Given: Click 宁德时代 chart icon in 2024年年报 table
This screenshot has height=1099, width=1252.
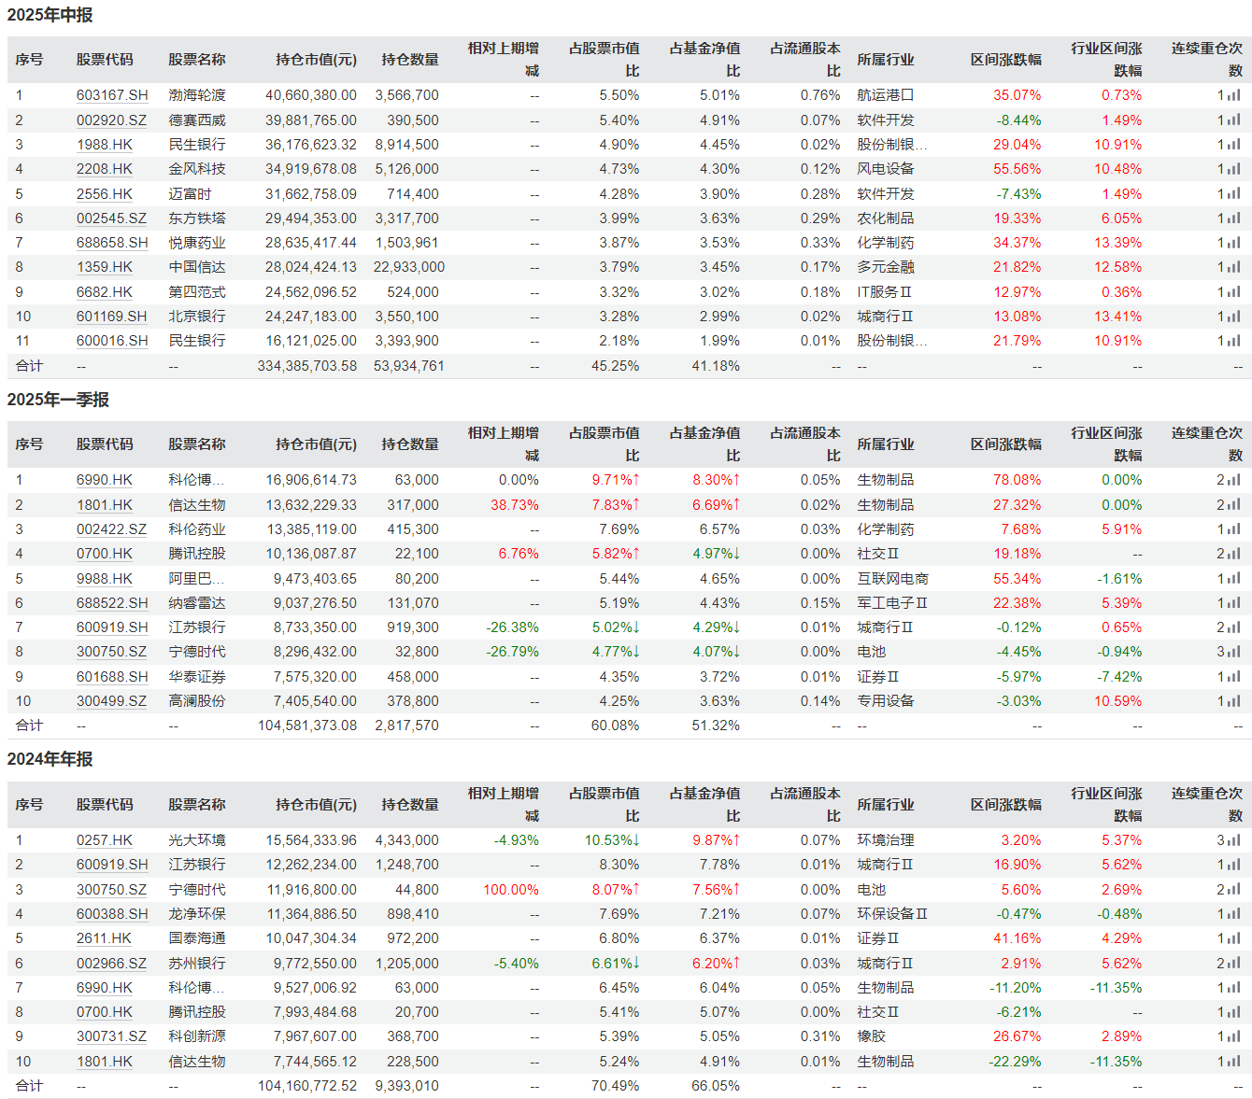Looking at the screenshot, I should click(x=1234, y=890).
